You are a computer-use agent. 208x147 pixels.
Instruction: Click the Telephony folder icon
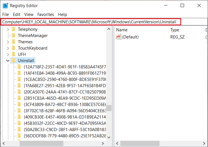click(13, 29)
